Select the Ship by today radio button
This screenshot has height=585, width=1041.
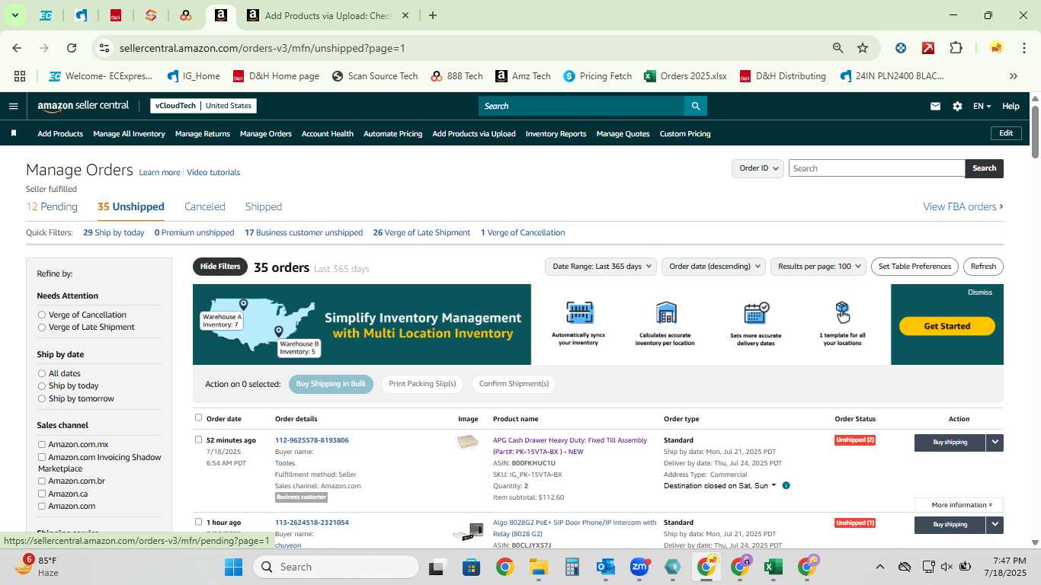[x=42, y=385]
